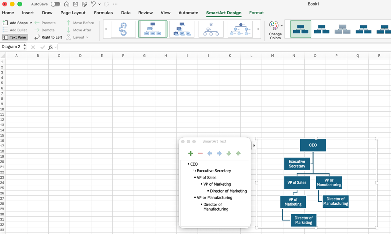The height and width of the screenshot is (234, 391).
Task: Click the red minus in SmartArt Text pane
Action: (200, 153)
